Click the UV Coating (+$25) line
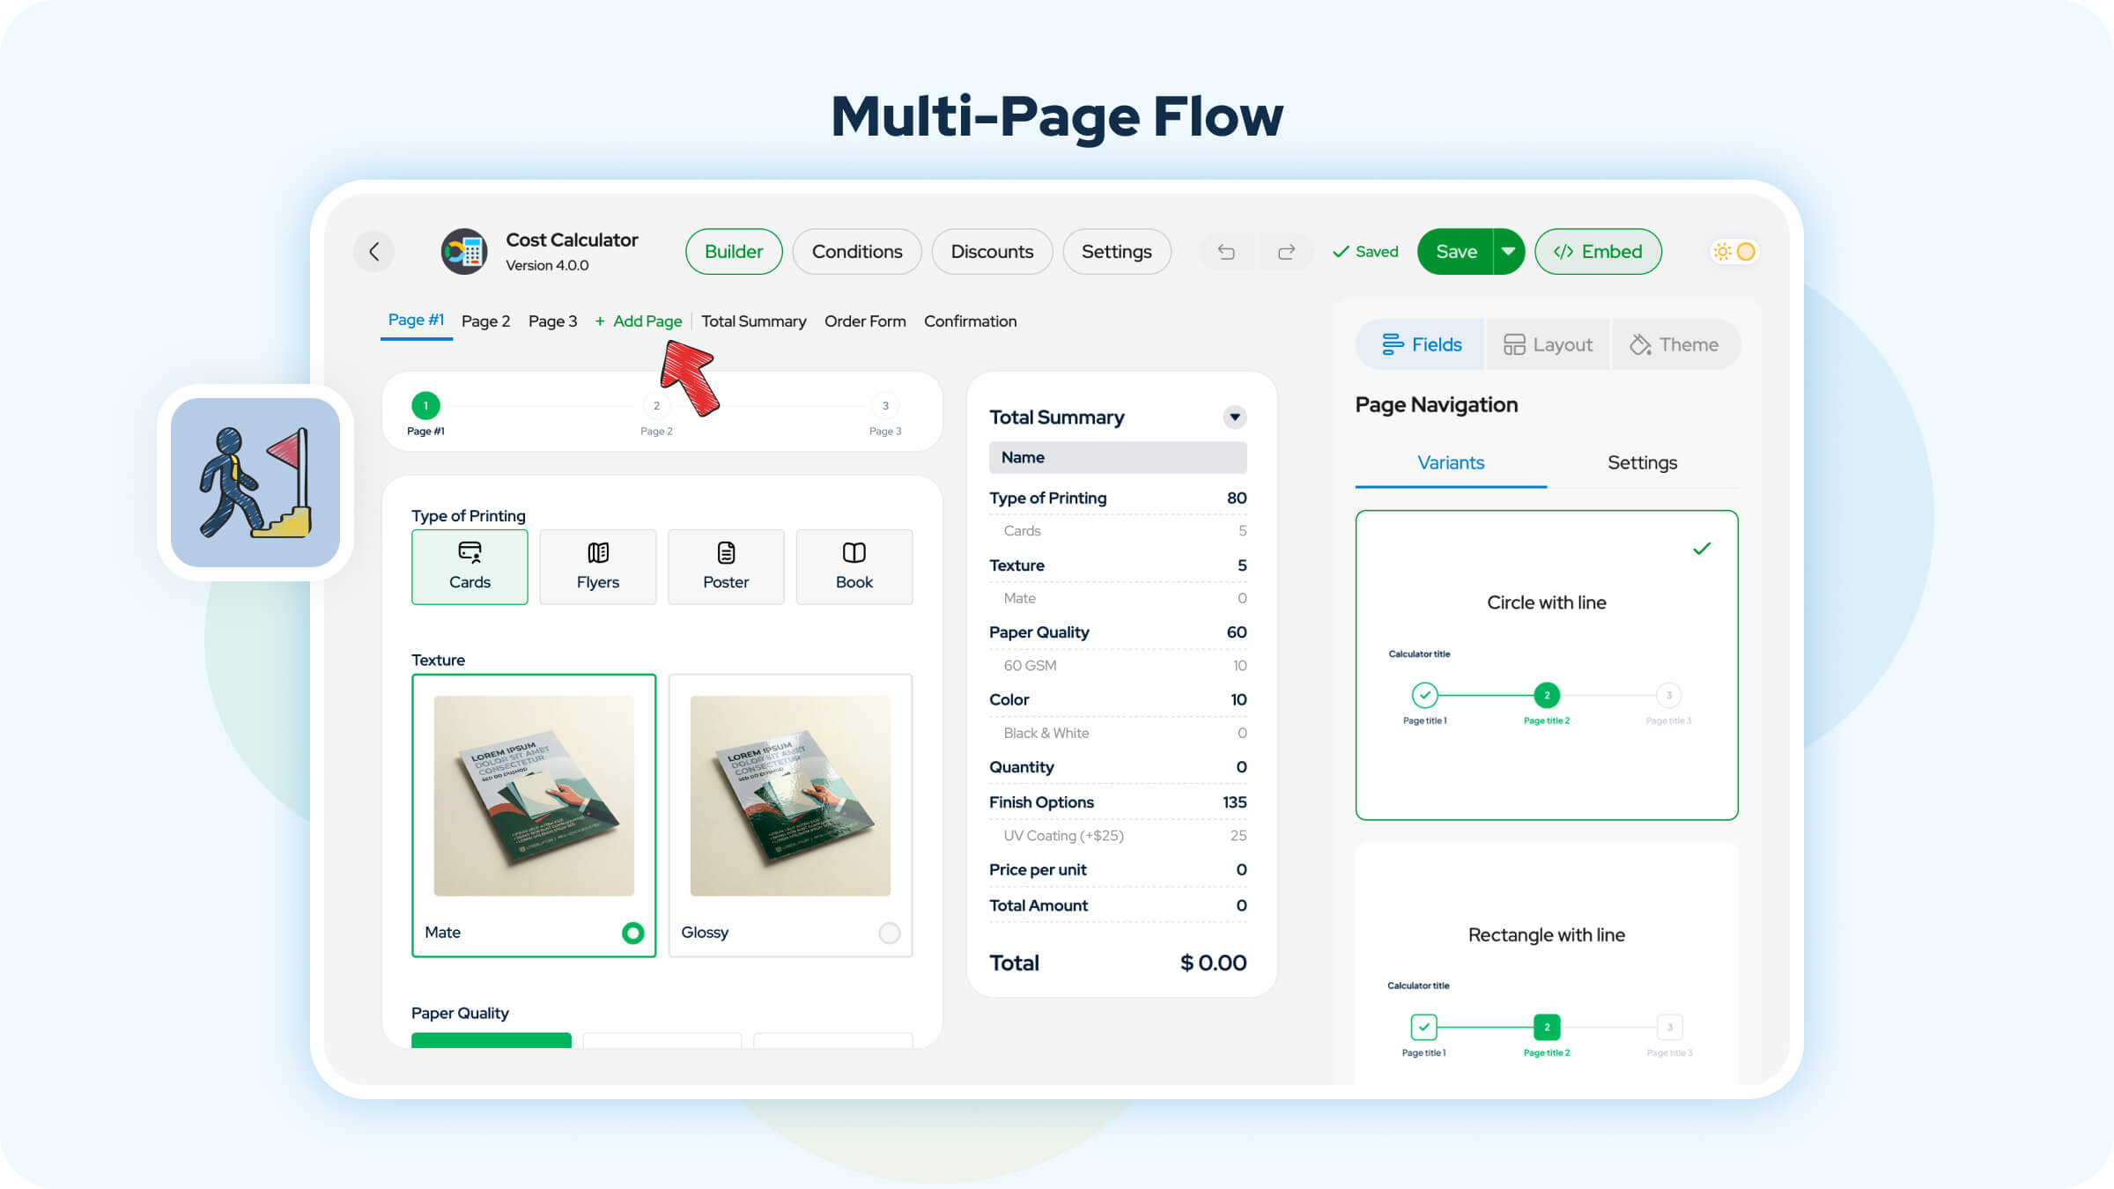The width and height of the screenshot is (2114, 1189). click(x=1118, y=836)
